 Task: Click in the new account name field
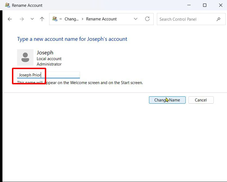(48, 75)
